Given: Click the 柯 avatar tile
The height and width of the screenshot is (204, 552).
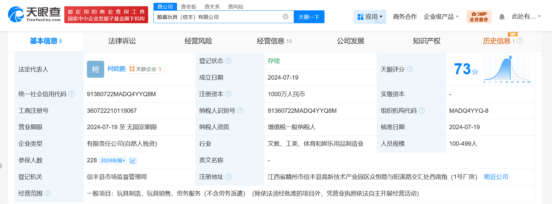Looking at the screenshot, I should click(95, 69).
